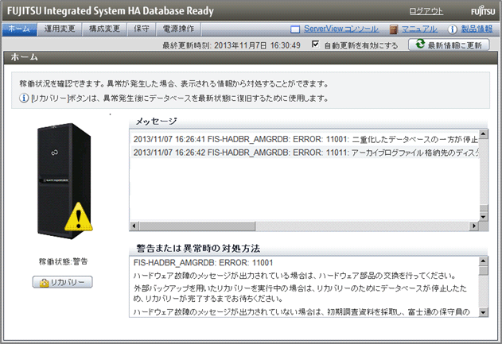Switch to the 構成変更 tab

(x=104, y=29)
